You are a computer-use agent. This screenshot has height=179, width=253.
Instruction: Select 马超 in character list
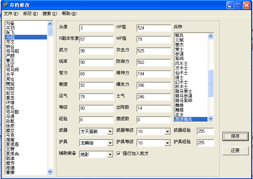tap(26, 37)
